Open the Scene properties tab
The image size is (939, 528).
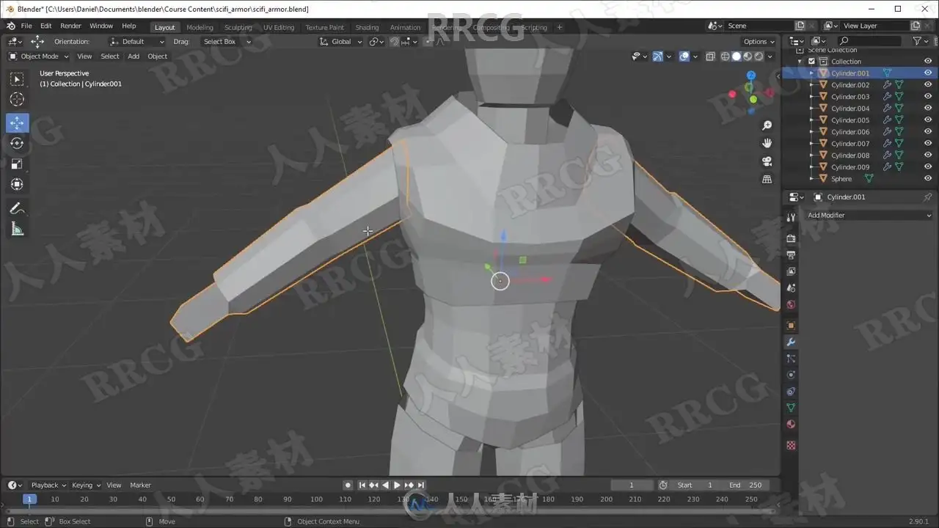(x=791, y=288)
